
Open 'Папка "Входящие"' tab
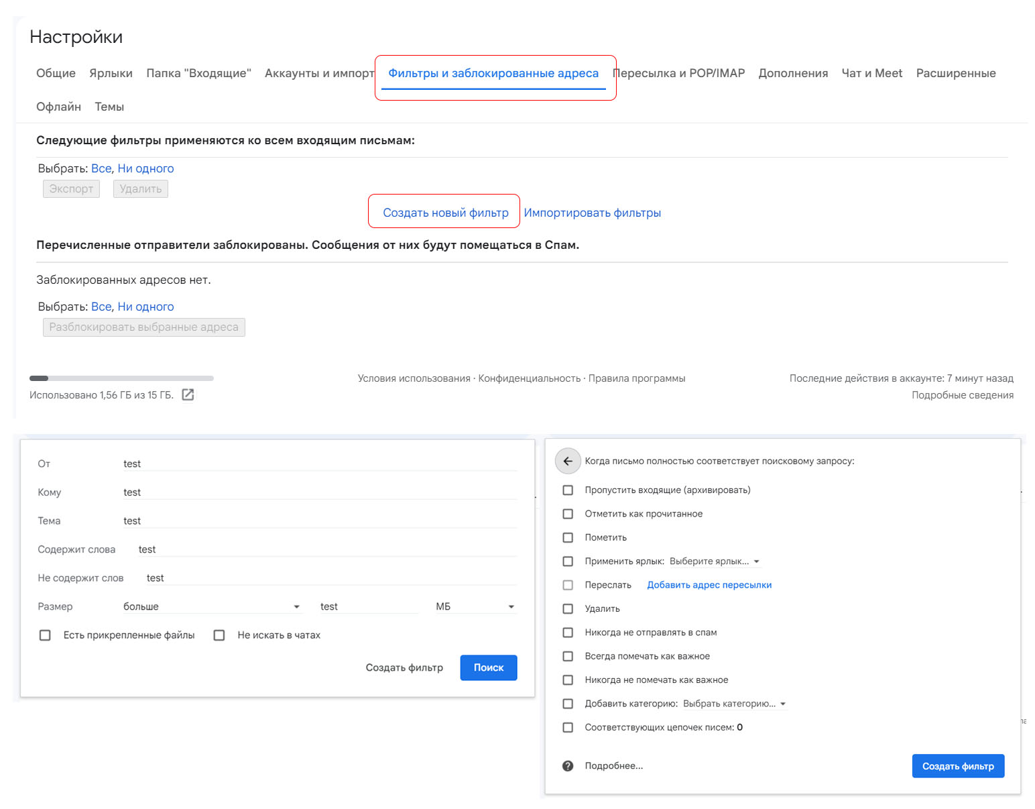(x=198, y=73)
